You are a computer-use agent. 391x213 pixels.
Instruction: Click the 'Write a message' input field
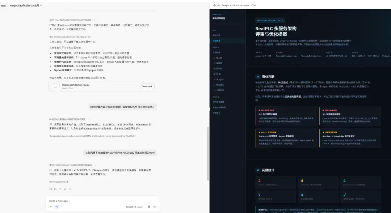click(x=102, y=201)
